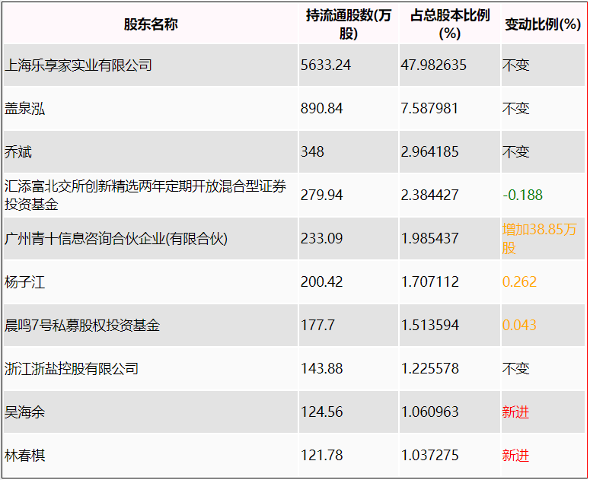Click the share count 279.94
This screenshot has width=590, height=480.
[322, 195]
